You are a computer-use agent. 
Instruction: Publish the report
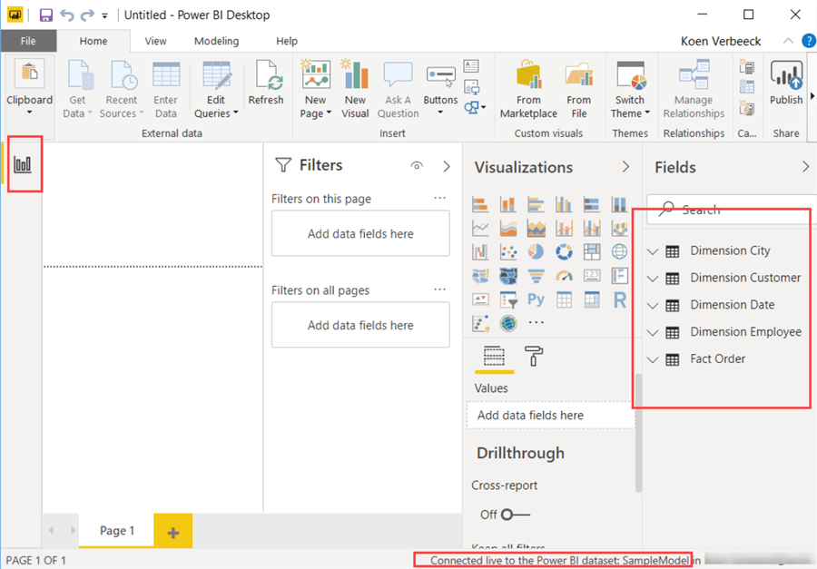(786, 83)
